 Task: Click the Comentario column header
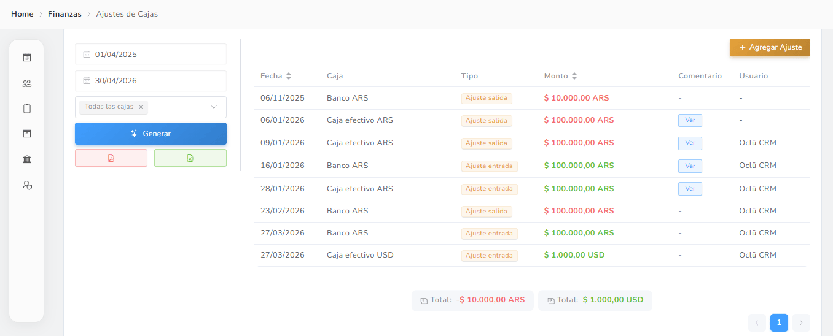point(700,76)
